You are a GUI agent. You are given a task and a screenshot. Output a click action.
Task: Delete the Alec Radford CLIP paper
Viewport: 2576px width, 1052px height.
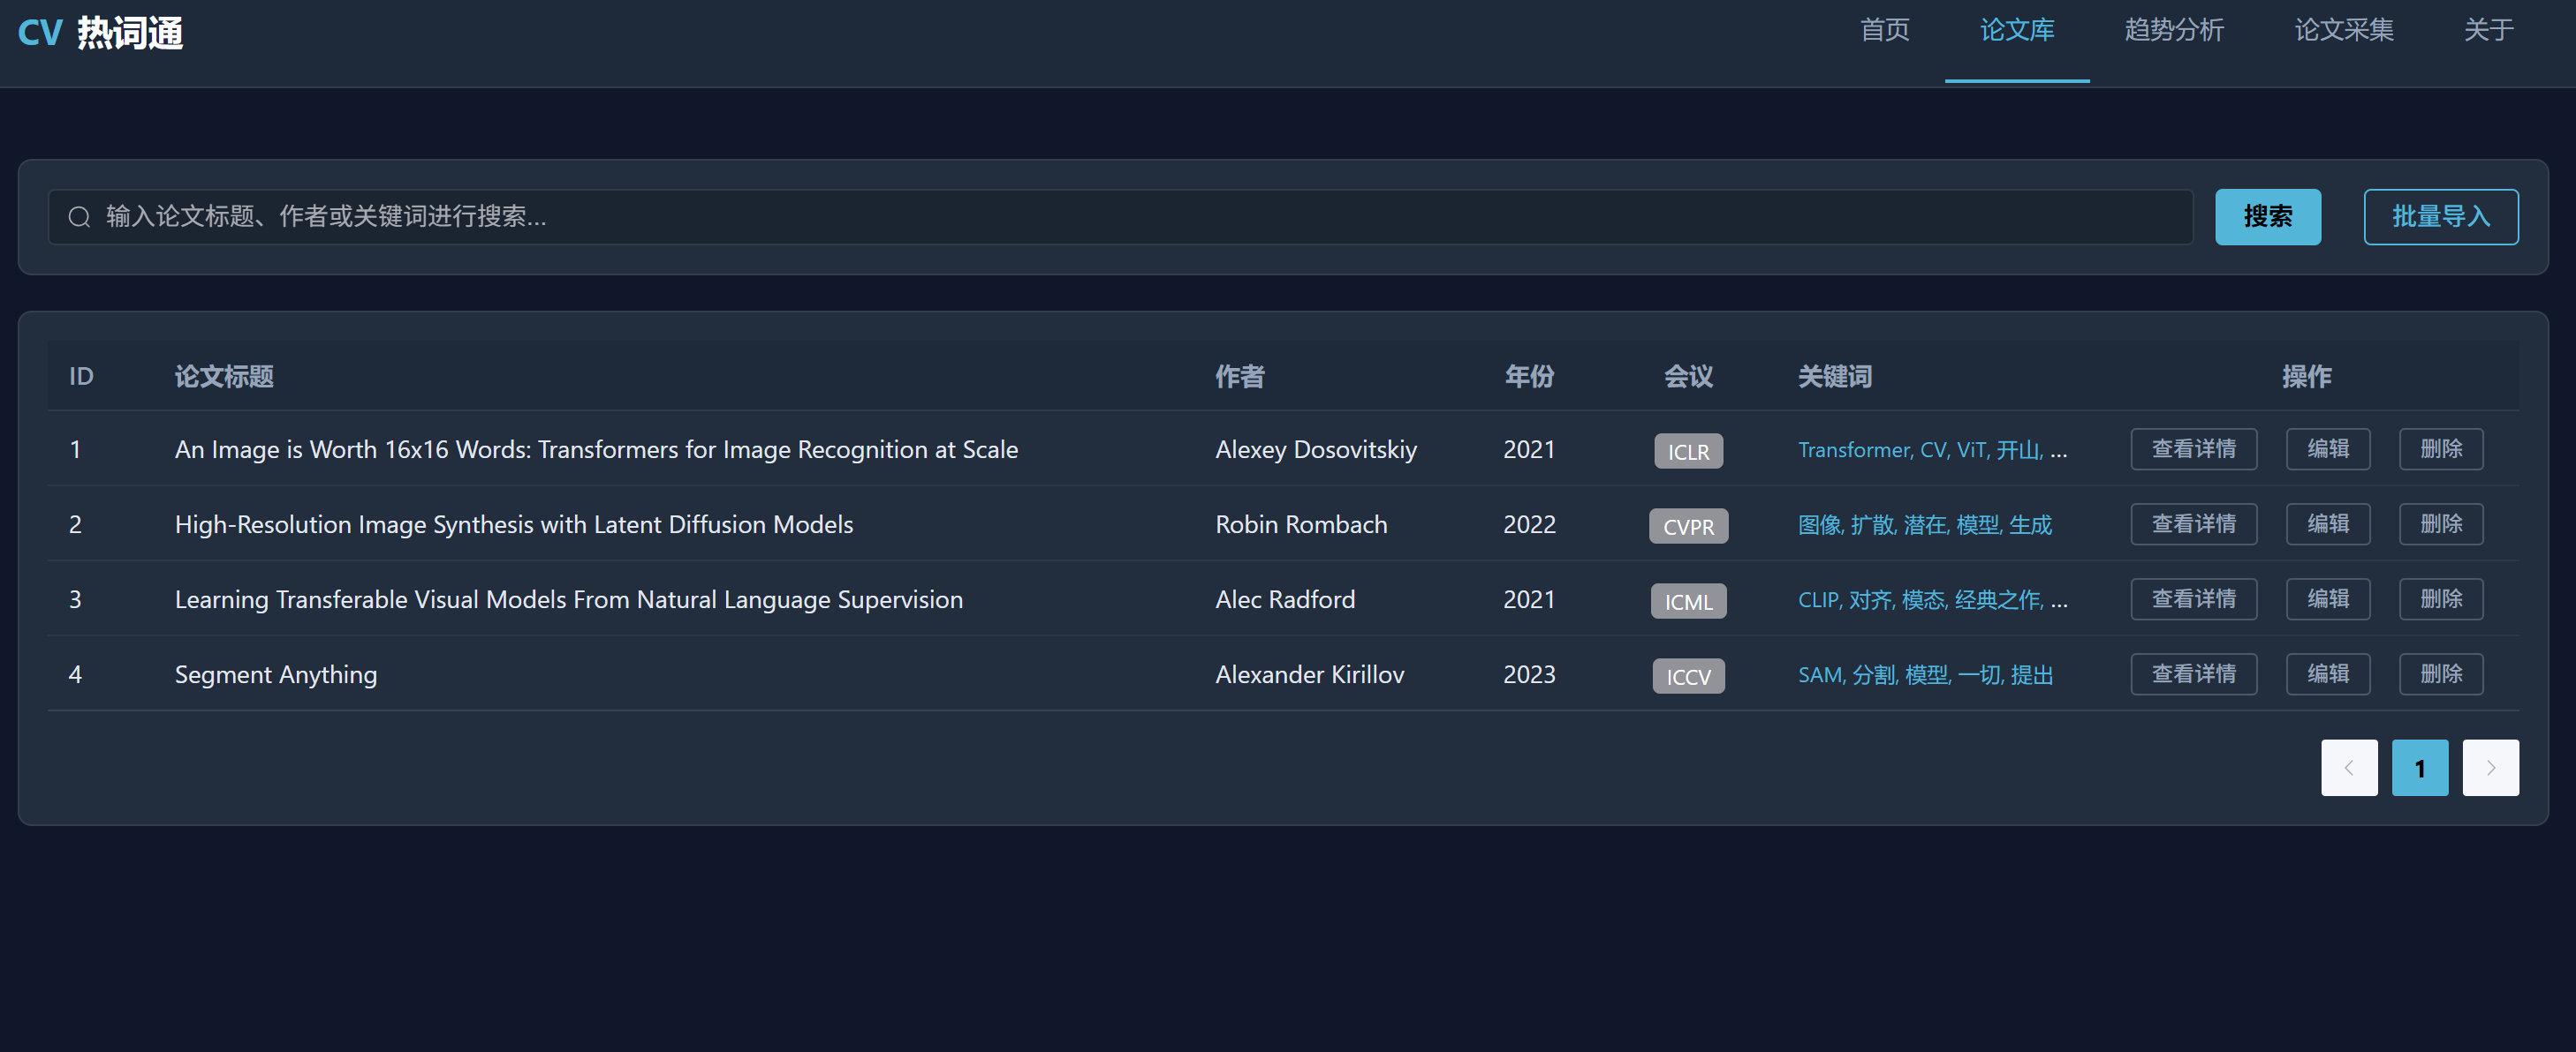click(x=2441, y=599)
